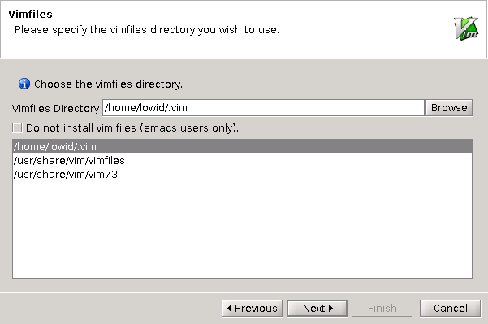Click the greyed-out Finish button
Viewport: 488px width, 324px height.
click(382, 308)
